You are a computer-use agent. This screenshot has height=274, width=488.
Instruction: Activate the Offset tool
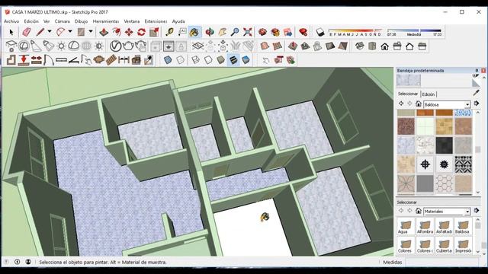(117, 32)
